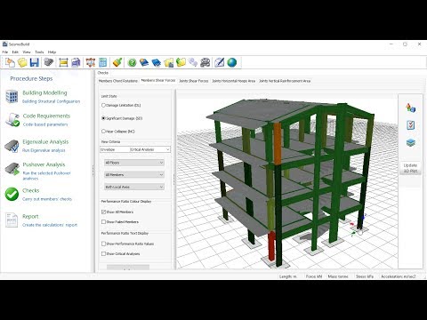Screen dimensions: 427x320
Task: Switch to Joints Vertical Reinforcement Area tab
Action: (285, 81)
